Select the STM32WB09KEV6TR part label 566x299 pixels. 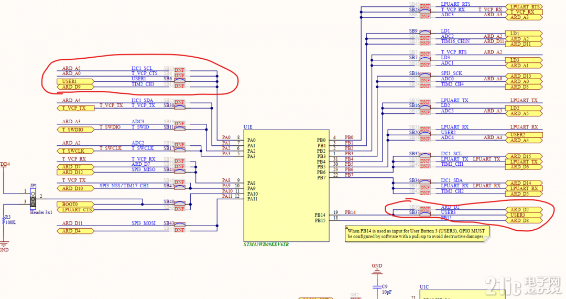[x=266, y=244]
